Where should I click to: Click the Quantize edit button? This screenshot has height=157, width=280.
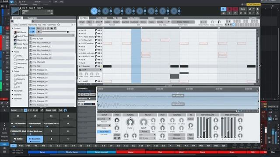[126, 22]
